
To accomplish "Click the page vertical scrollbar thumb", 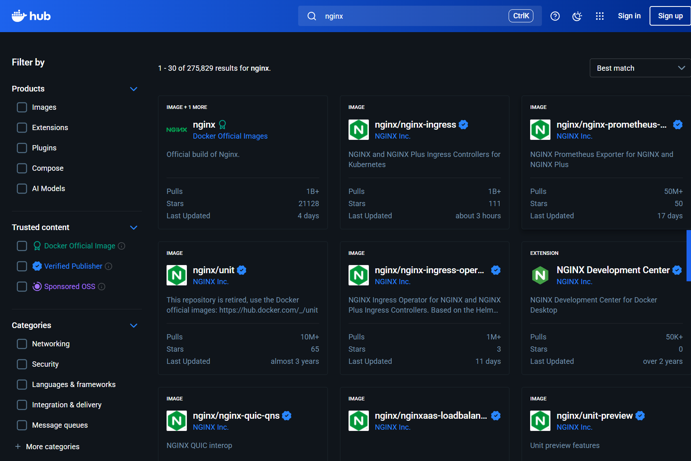I will coord(689,255).
